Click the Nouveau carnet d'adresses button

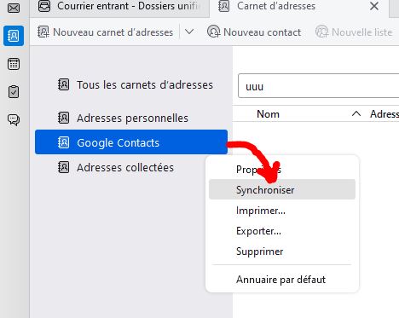coord(105,32)
